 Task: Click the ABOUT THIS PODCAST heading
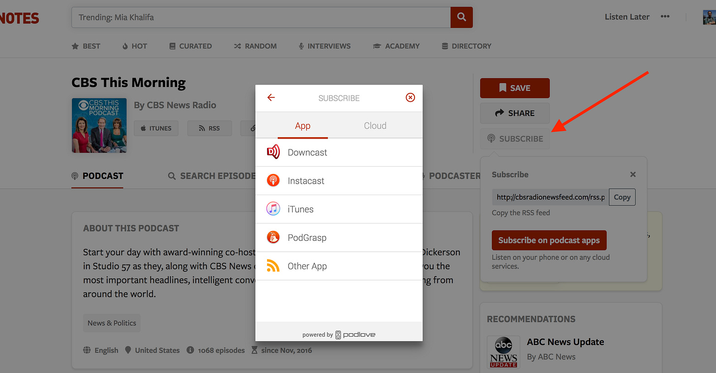[131, 228]
